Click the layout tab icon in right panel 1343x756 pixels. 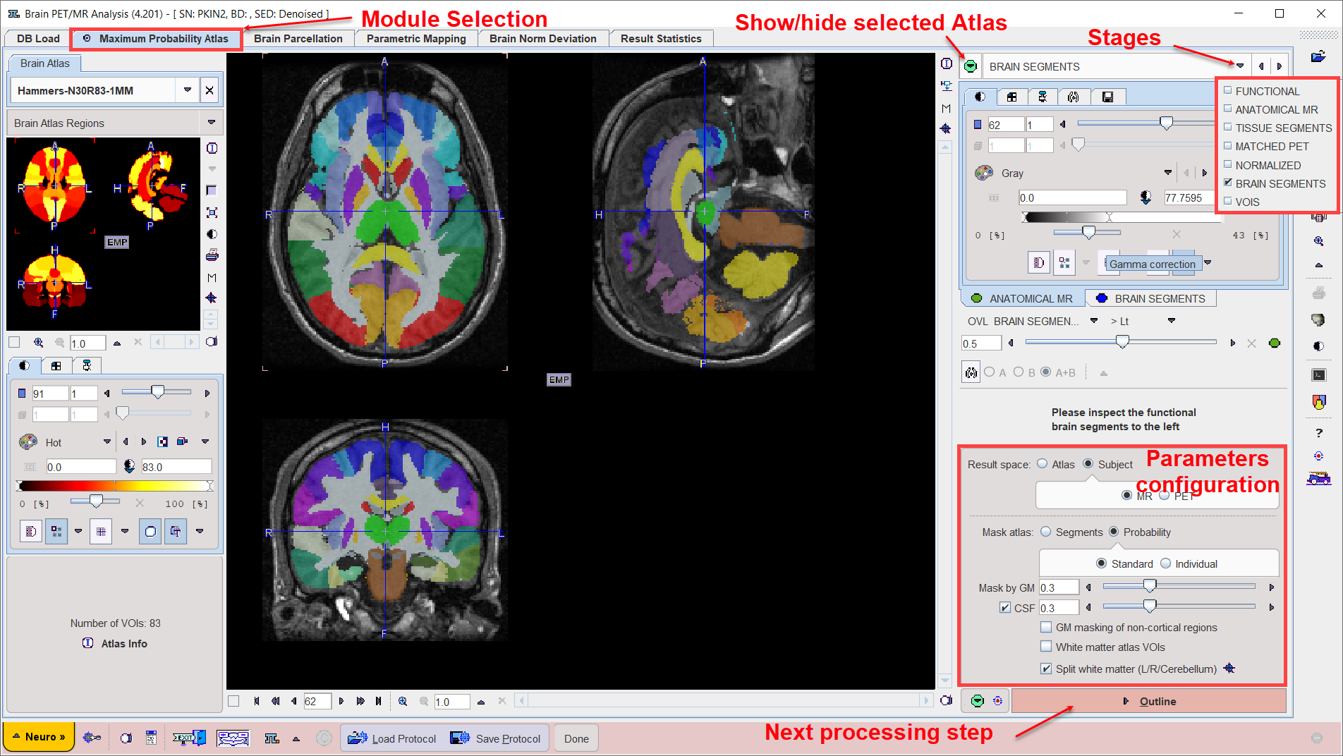(x=1011, y=97)
